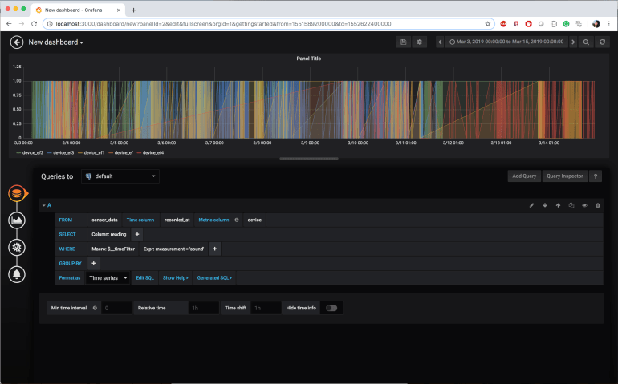618x384 pixels.
Task: Click the zoom out magnifier icon
Action: click(587, 42)
